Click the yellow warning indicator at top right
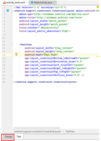The image size is (101, 141). point(98,7)
